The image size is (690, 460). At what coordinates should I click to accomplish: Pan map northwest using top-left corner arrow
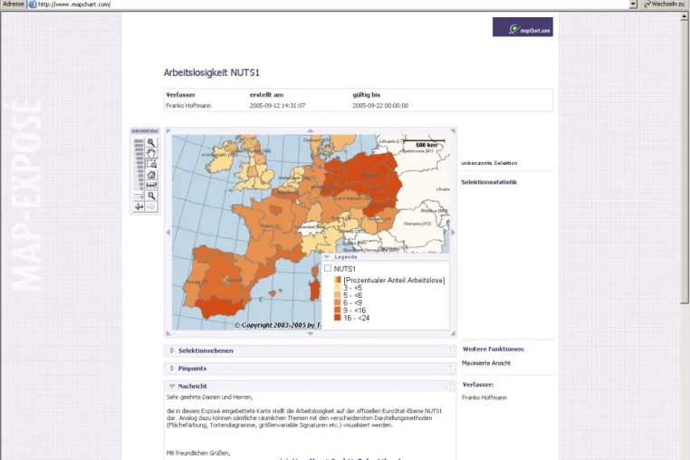(x=168, y=131)
